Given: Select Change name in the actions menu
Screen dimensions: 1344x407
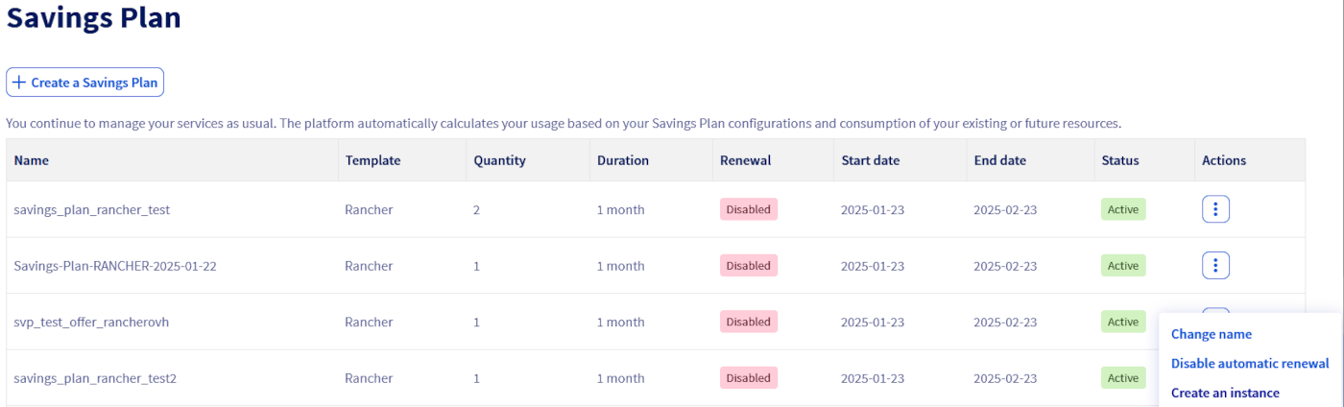Looking at the screenshot, I should point(1211,334).
